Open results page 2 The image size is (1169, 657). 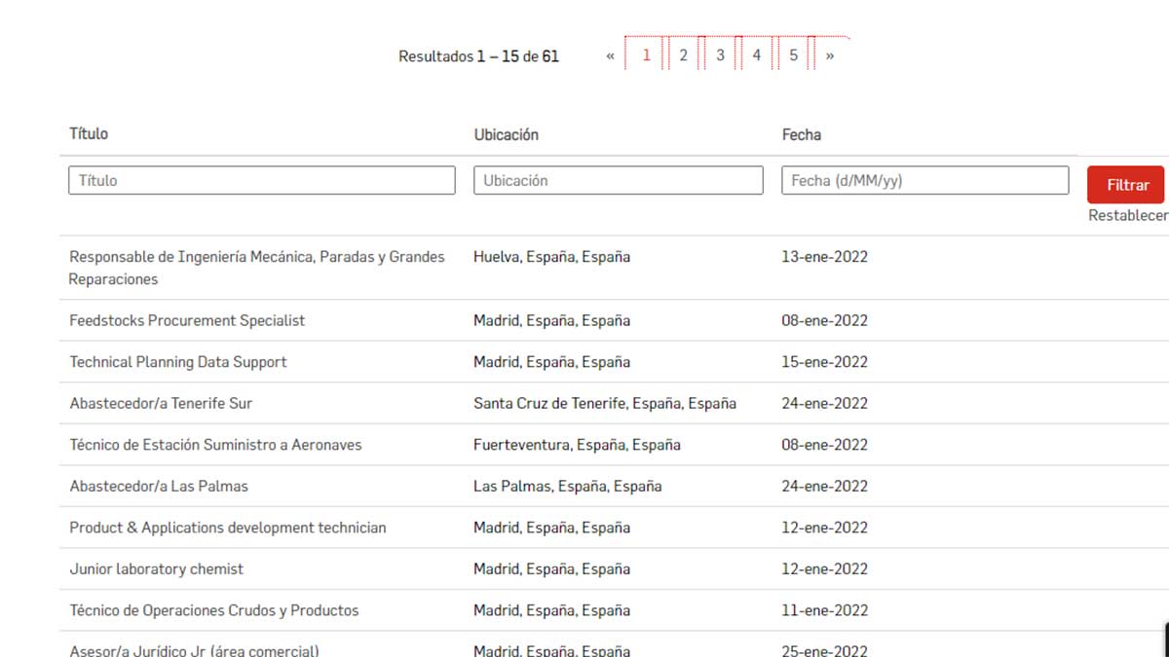[x=683, y=55]
